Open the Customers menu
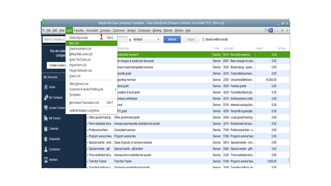Screen dimensions: 331x186 (x=119, y=30)
